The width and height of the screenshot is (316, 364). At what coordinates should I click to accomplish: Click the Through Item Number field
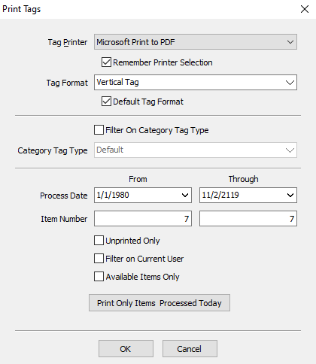pyautogui.click(x=248, y=219)
